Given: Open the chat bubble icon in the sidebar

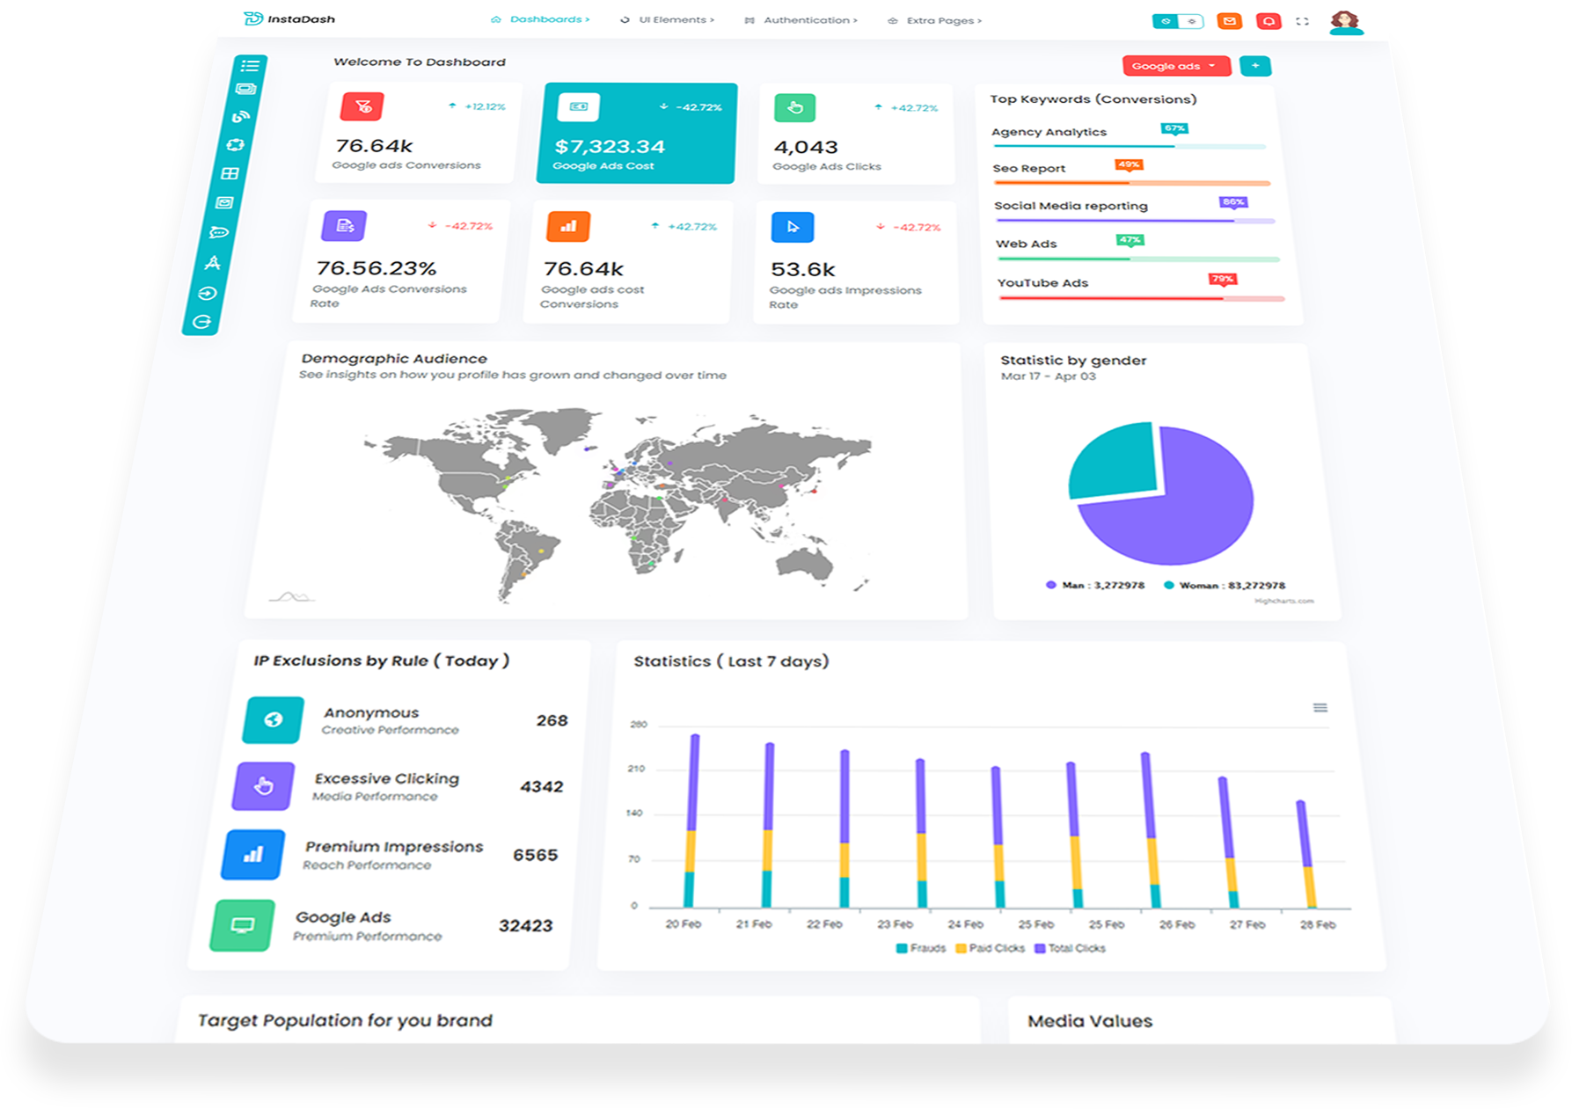Looking at the screenshot, I should pos(219,233).
